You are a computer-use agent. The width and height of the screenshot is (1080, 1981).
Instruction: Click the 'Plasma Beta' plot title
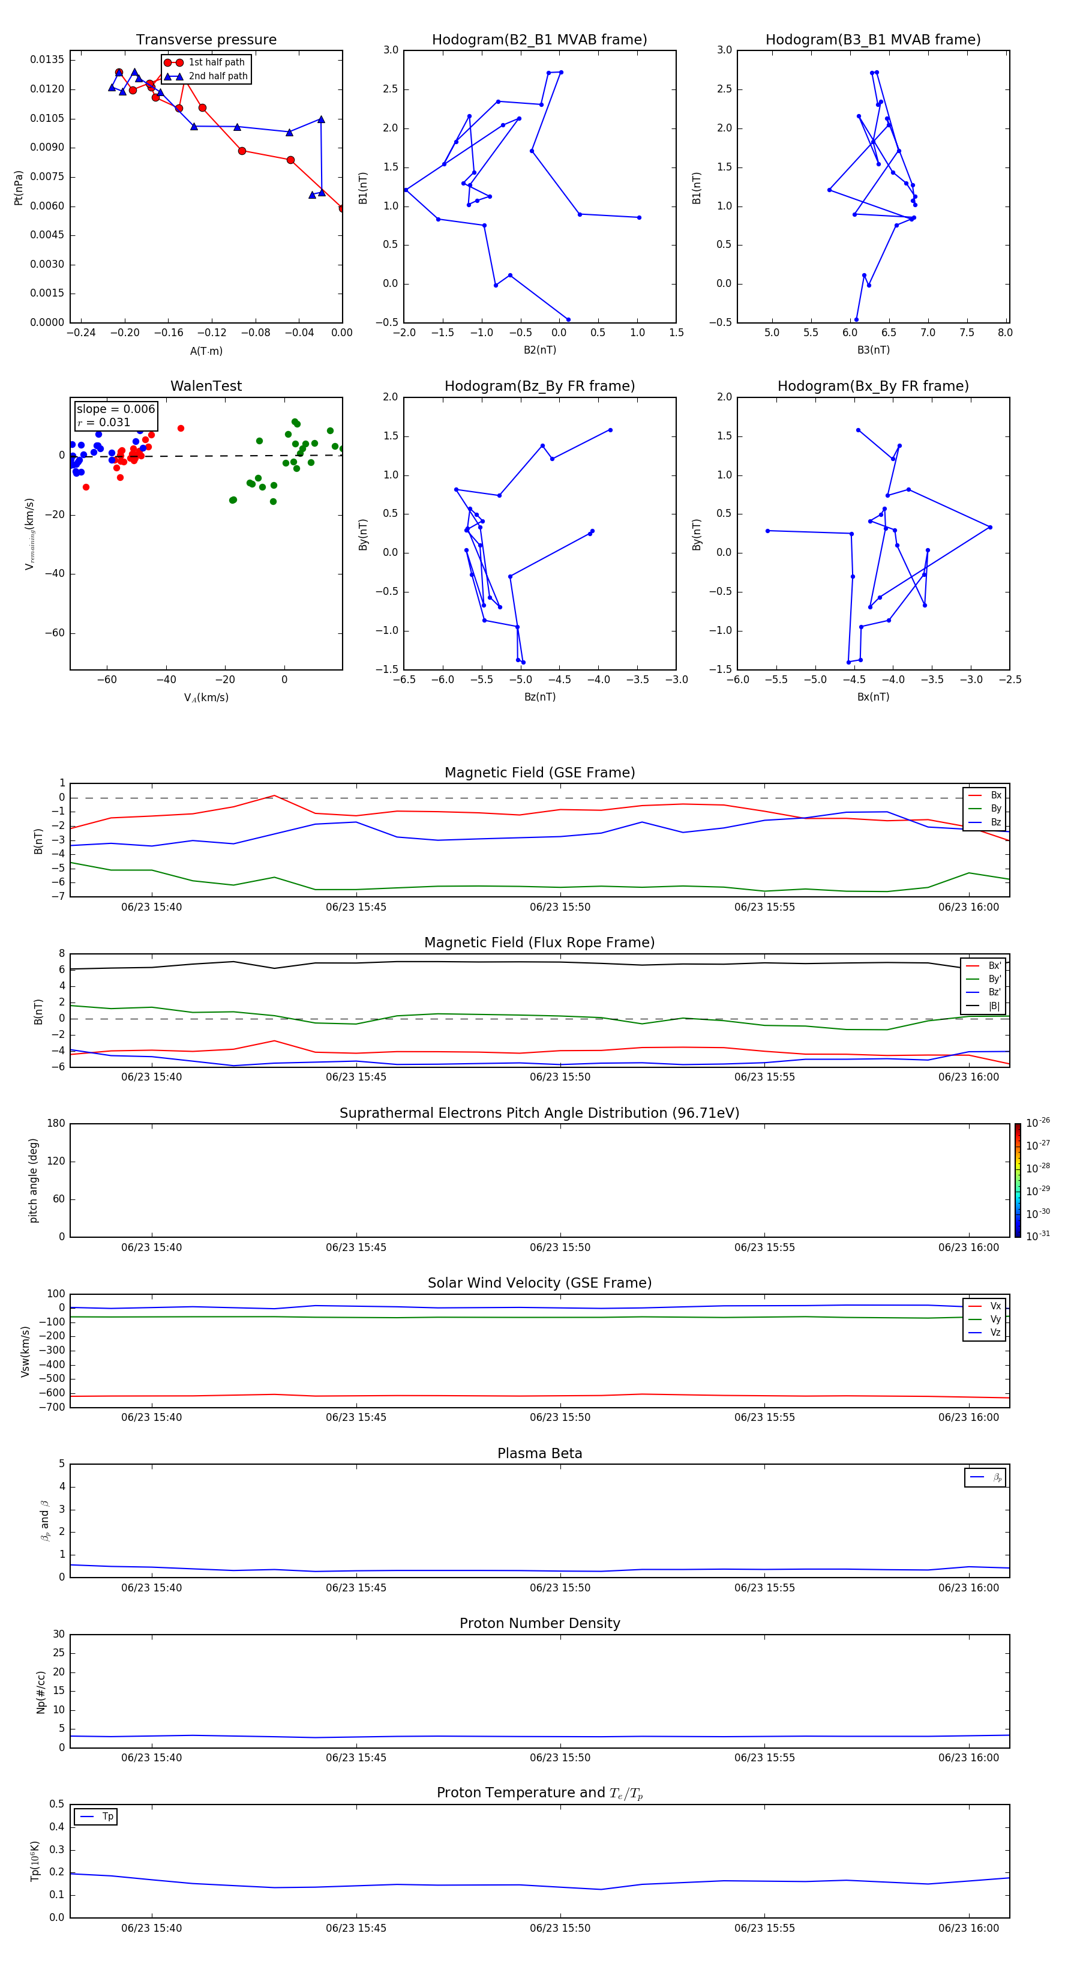click(x=539, y=1453)
